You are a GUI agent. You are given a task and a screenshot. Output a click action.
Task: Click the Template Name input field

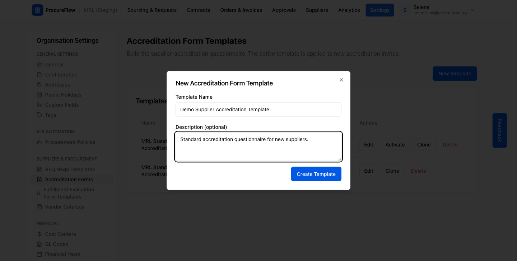[x=258, y=109]
